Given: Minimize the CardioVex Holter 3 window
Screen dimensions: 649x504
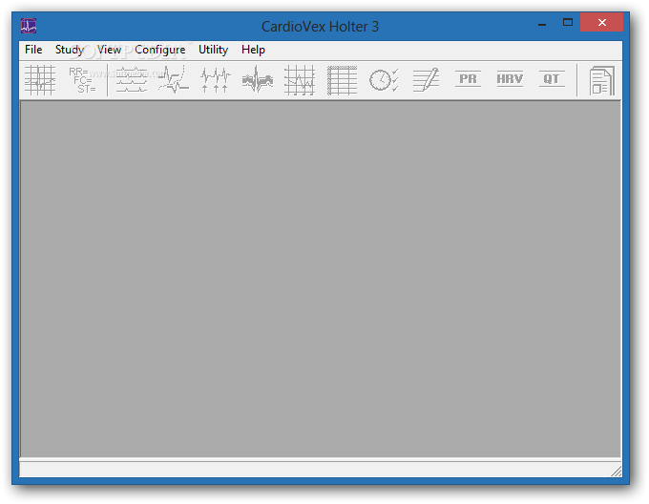Looking at the screenshot, I should tap(542, 23).
